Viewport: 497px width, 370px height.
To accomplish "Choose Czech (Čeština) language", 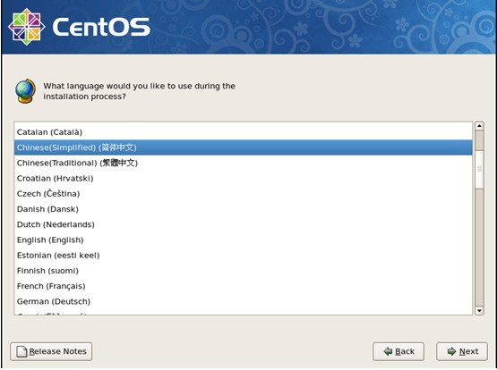I will tap(243, 194).
